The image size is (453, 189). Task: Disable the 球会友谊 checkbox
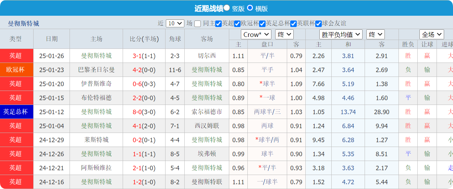click(318, 24)
